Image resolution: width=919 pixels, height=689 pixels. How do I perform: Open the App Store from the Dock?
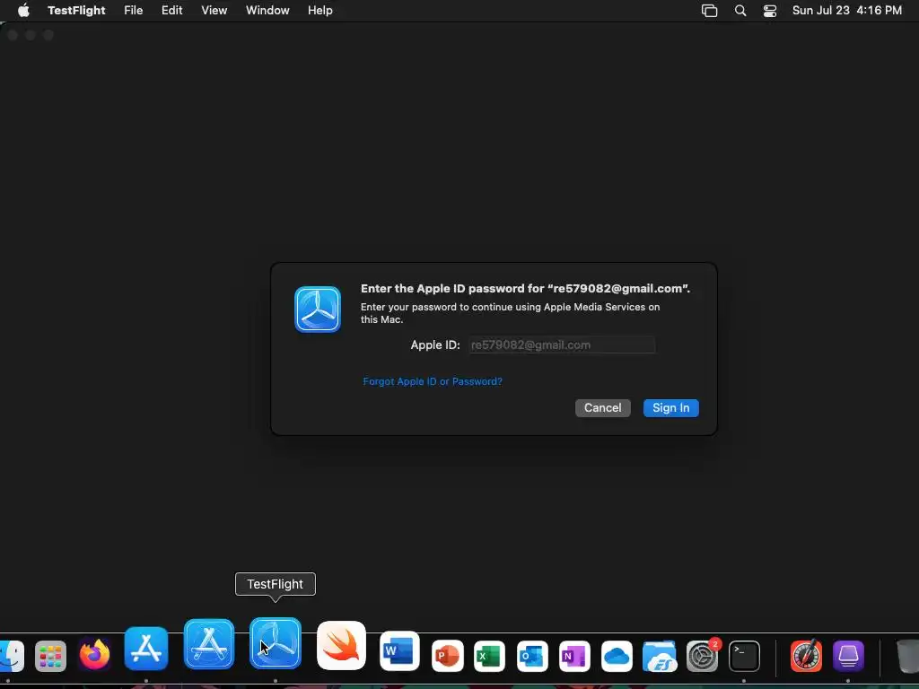coord(146,649)
